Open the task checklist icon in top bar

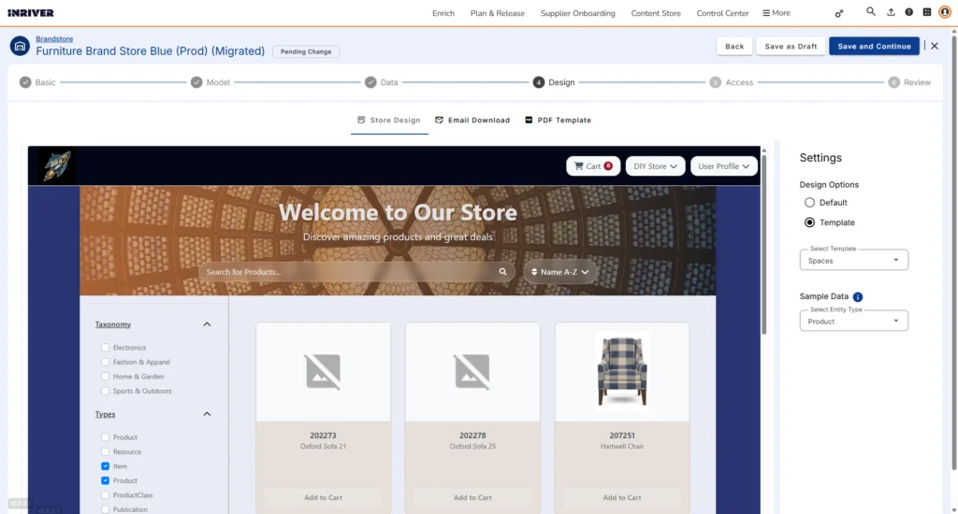click(927, 12)
